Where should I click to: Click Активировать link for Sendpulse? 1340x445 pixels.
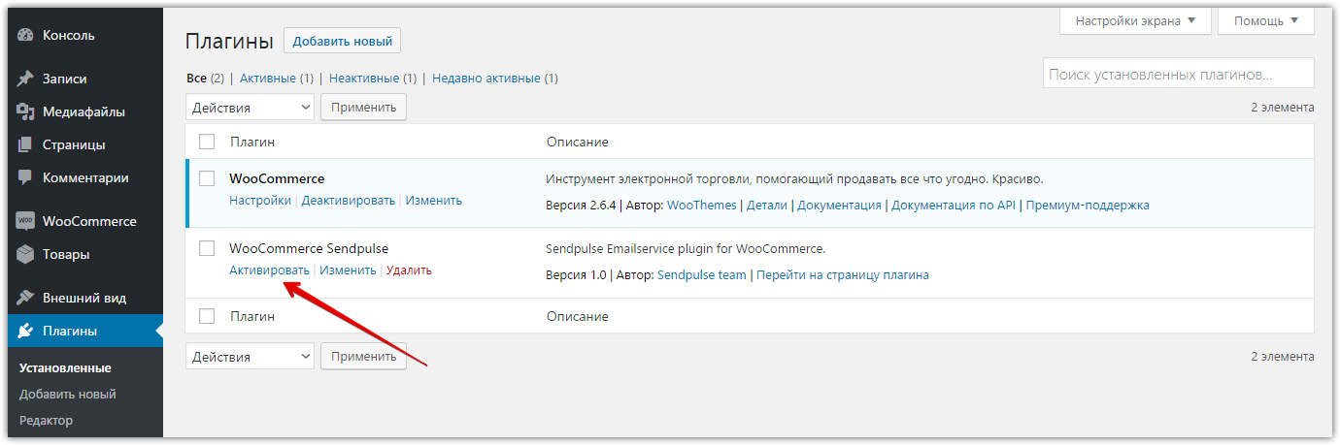pos(269,270)
